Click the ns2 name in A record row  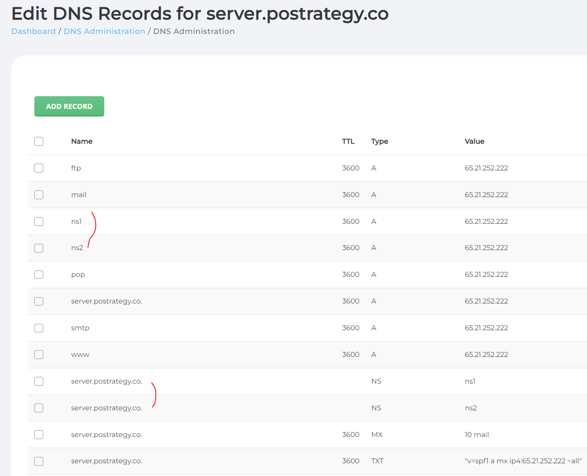77,248
